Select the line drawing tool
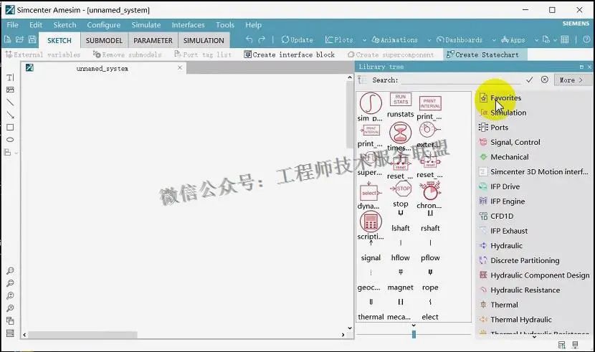The width and height of the screenshot is (595, 352). [10, 103]
